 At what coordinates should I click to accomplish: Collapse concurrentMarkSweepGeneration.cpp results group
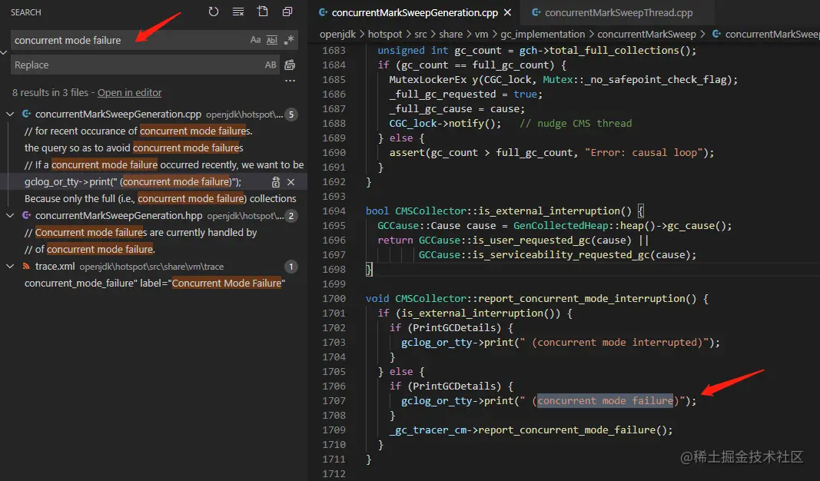coord(10,114)
